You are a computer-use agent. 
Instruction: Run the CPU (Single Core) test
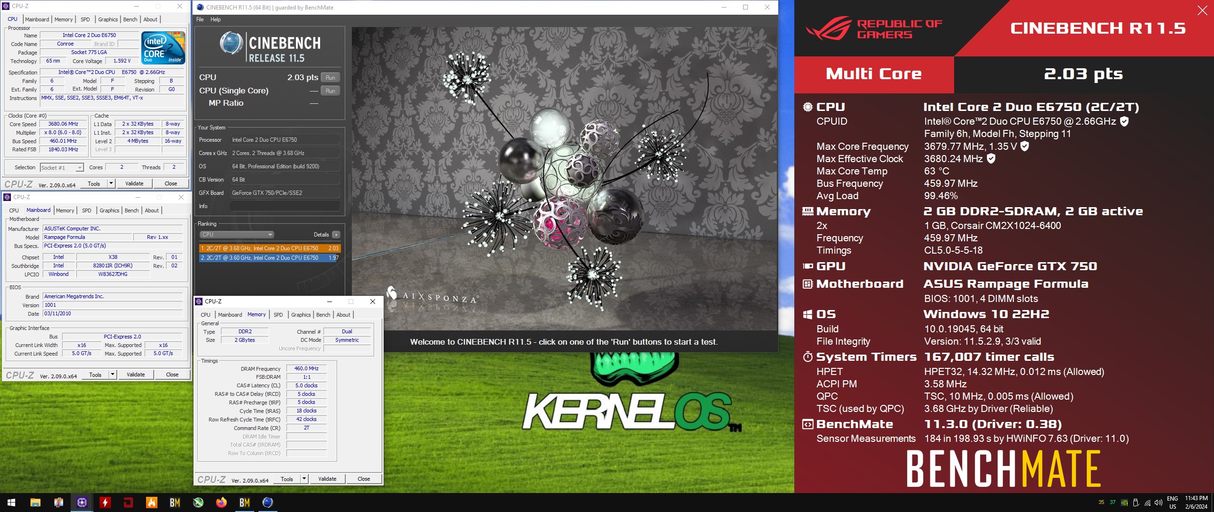pyautogui.click(x=331, y=91)
